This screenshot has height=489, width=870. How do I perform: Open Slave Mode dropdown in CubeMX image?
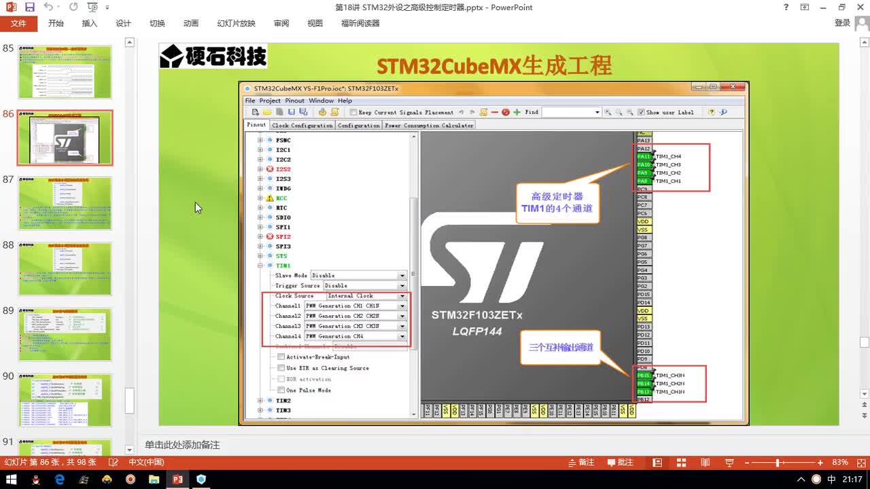point(402,275)
